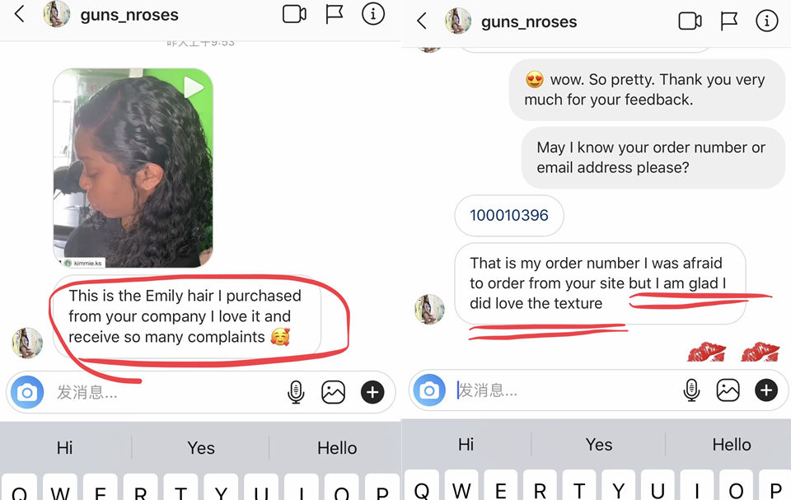This screenshot has height=500, width=791.
Task: Open photo gallery icon in the right chat
Action: click(x=728, y=390)
